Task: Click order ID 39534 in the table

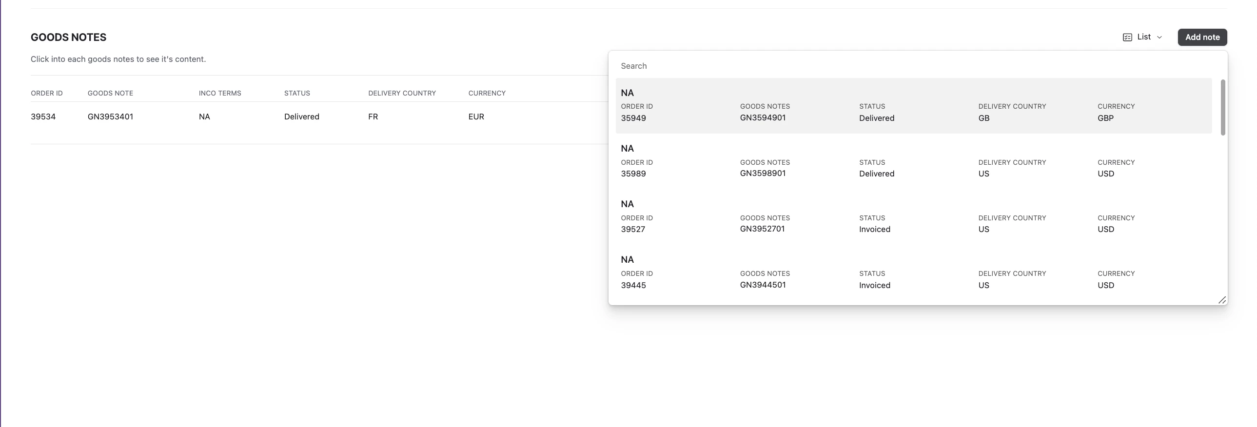Action: (x=43, y=116)
